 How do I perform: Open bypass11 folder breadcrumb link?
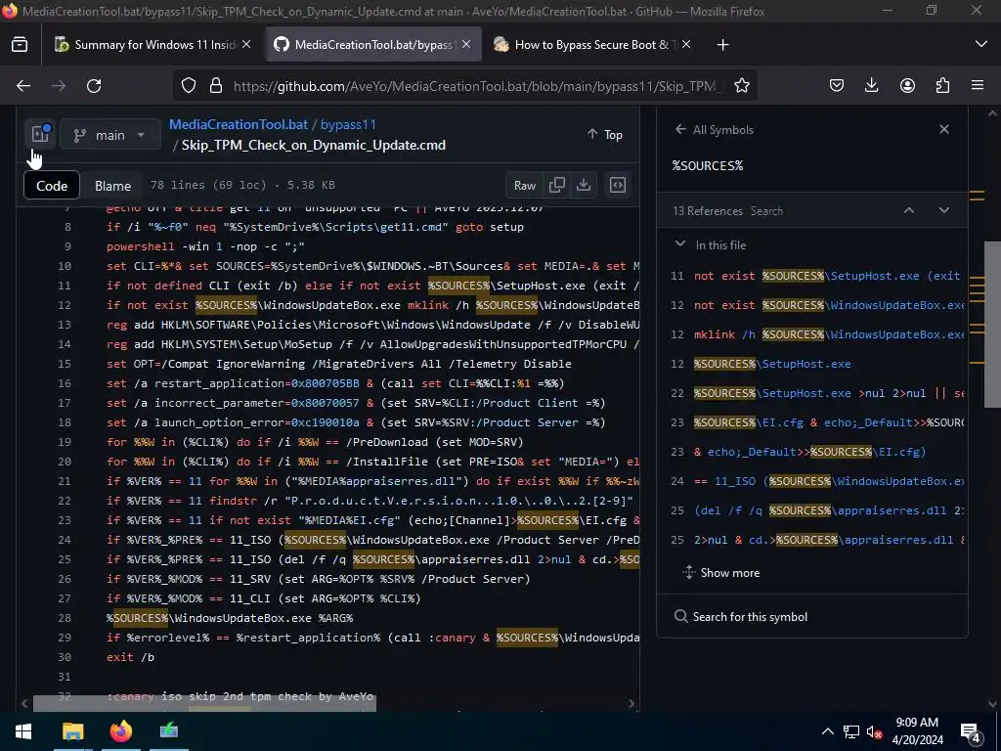[348, 124]
